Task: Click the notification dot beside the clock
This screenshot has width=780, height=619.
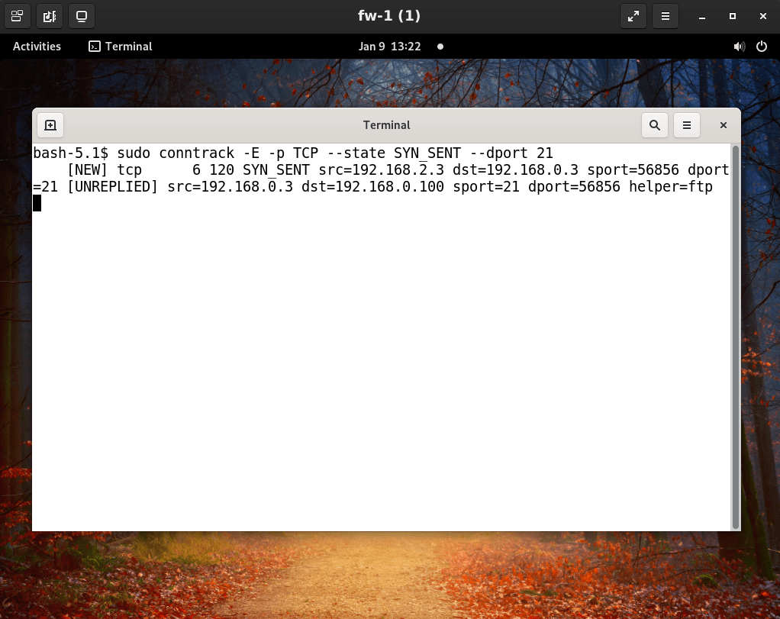Action: (x=440, y=47)
